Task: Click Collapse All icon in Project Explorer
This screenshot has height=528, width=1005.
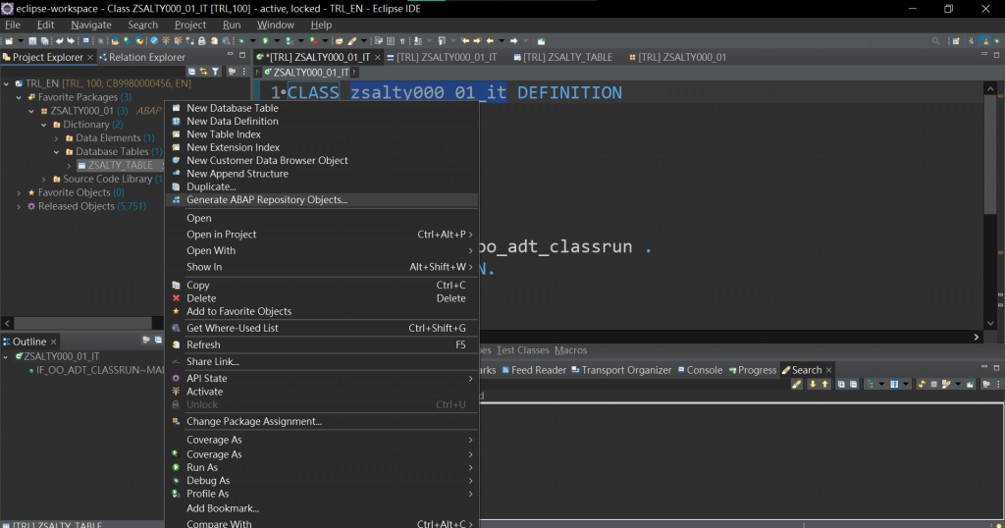Action: click(191, 71)
